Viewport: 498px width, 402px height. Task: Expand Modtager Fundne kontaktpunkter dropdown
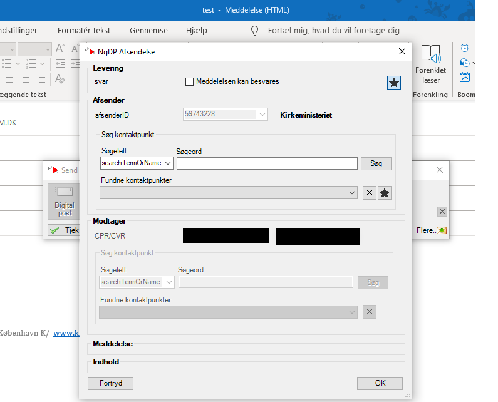point(352,312)
